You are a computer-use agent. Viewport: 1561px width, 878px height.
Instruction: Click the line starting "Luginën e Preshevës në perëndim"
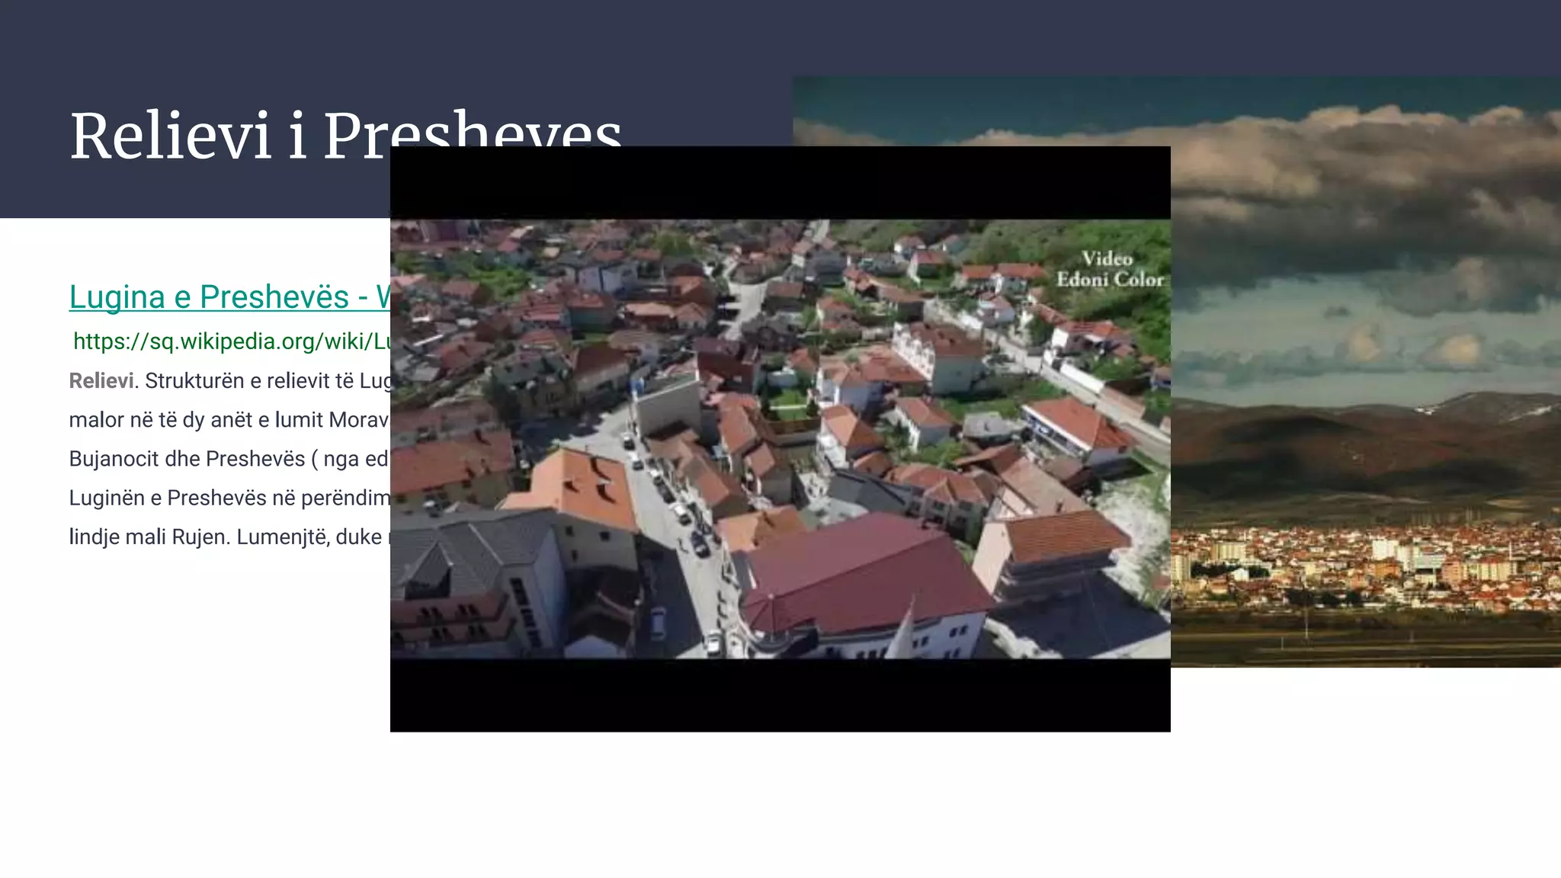click(229, 498)
